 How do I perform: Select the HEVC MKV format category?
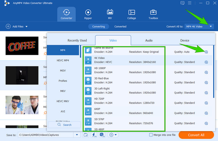coord(63,101)
